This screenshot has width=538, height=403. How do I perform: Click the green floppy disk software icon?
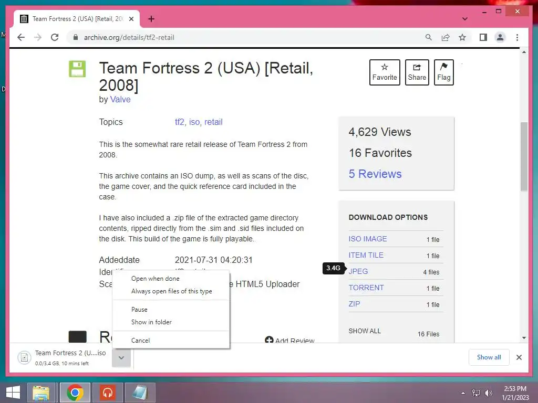click(x=77, y=69)
